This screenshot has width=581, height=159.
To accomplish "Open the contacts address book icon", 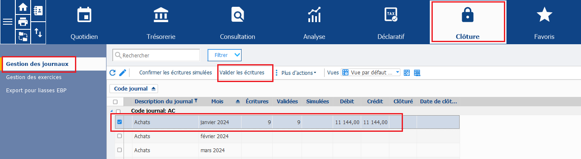I will (x=38, y=11).
